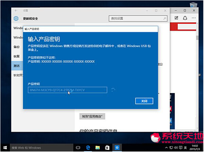Click the sample key XXXXX-XXXXX text line
The height and width of the screenshot is (153, 204).
[61, 61]
